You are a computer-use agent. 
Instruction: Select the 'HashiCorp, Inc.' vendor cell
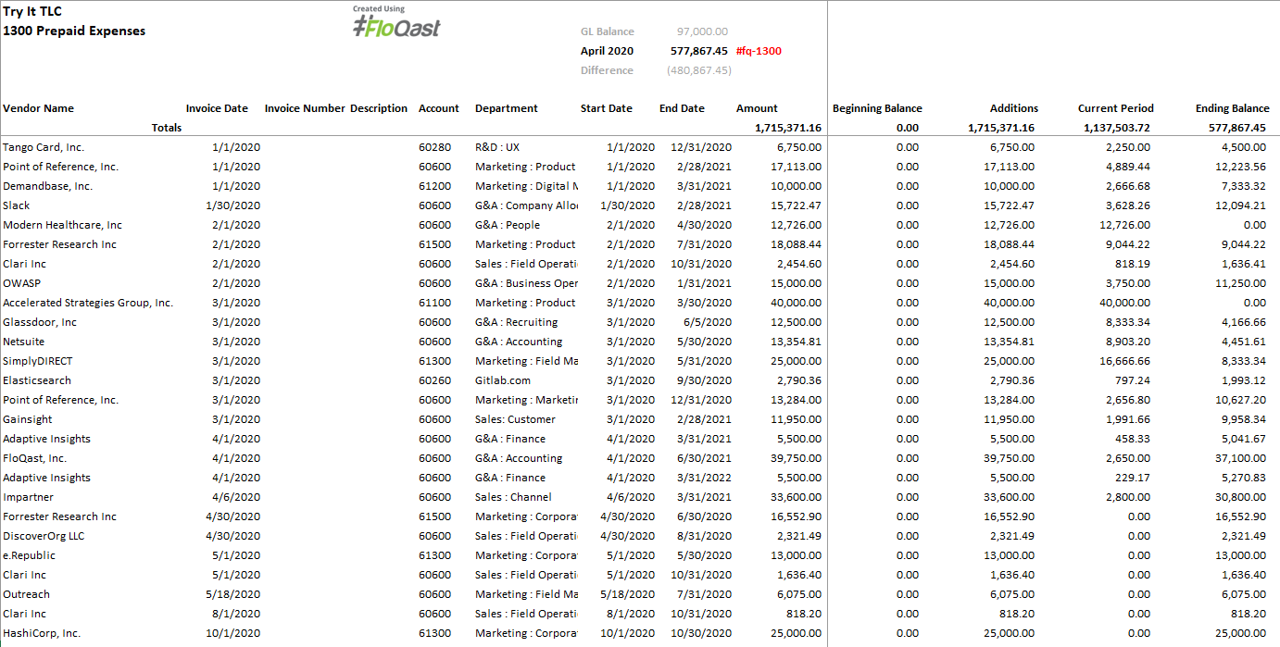click(x=42, y=633)
